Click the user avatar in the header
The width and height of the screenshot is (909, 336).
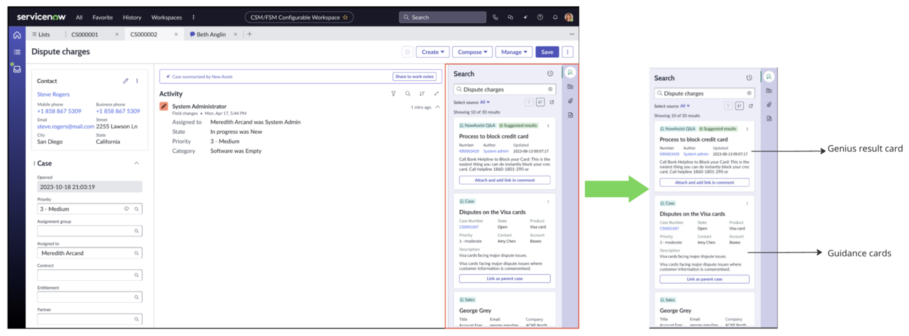569,17
